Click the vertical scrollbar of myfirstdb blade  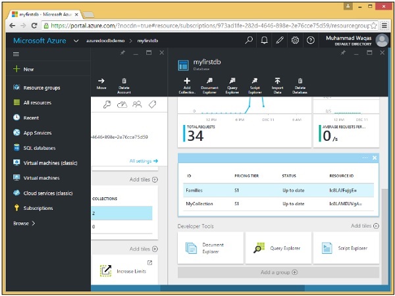coord(384,237)
